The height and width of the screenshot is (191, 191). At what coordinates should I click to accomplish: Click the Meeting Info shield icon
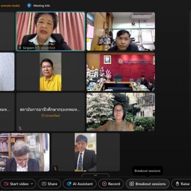[29, 5]
